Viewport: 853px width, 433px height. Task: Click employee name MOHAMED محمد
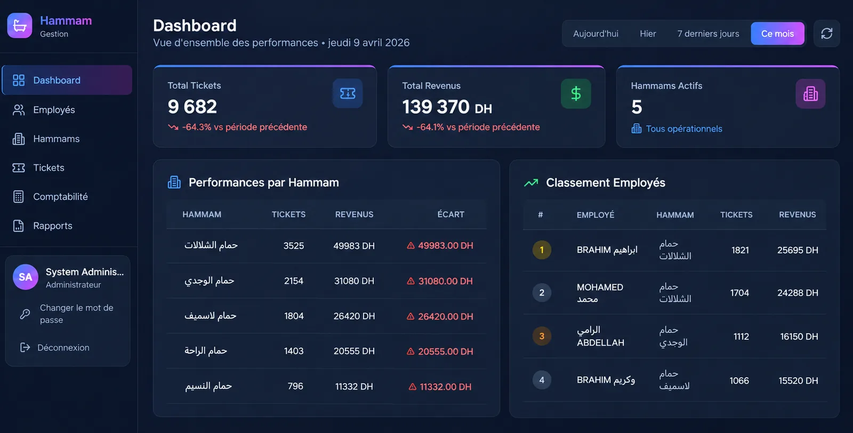[600, 293]
